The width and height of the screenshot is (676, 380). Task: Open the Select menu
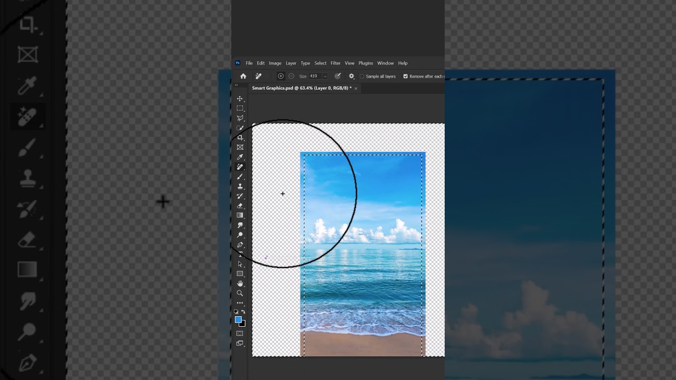coord(320,63)
